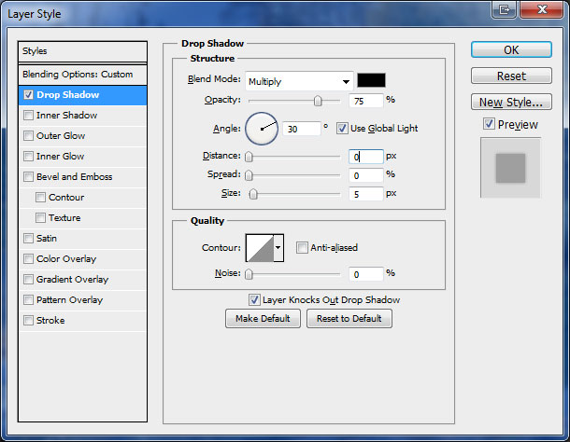Click the angle dial control
Screen dimensions: 570x442
coord(262,128)
